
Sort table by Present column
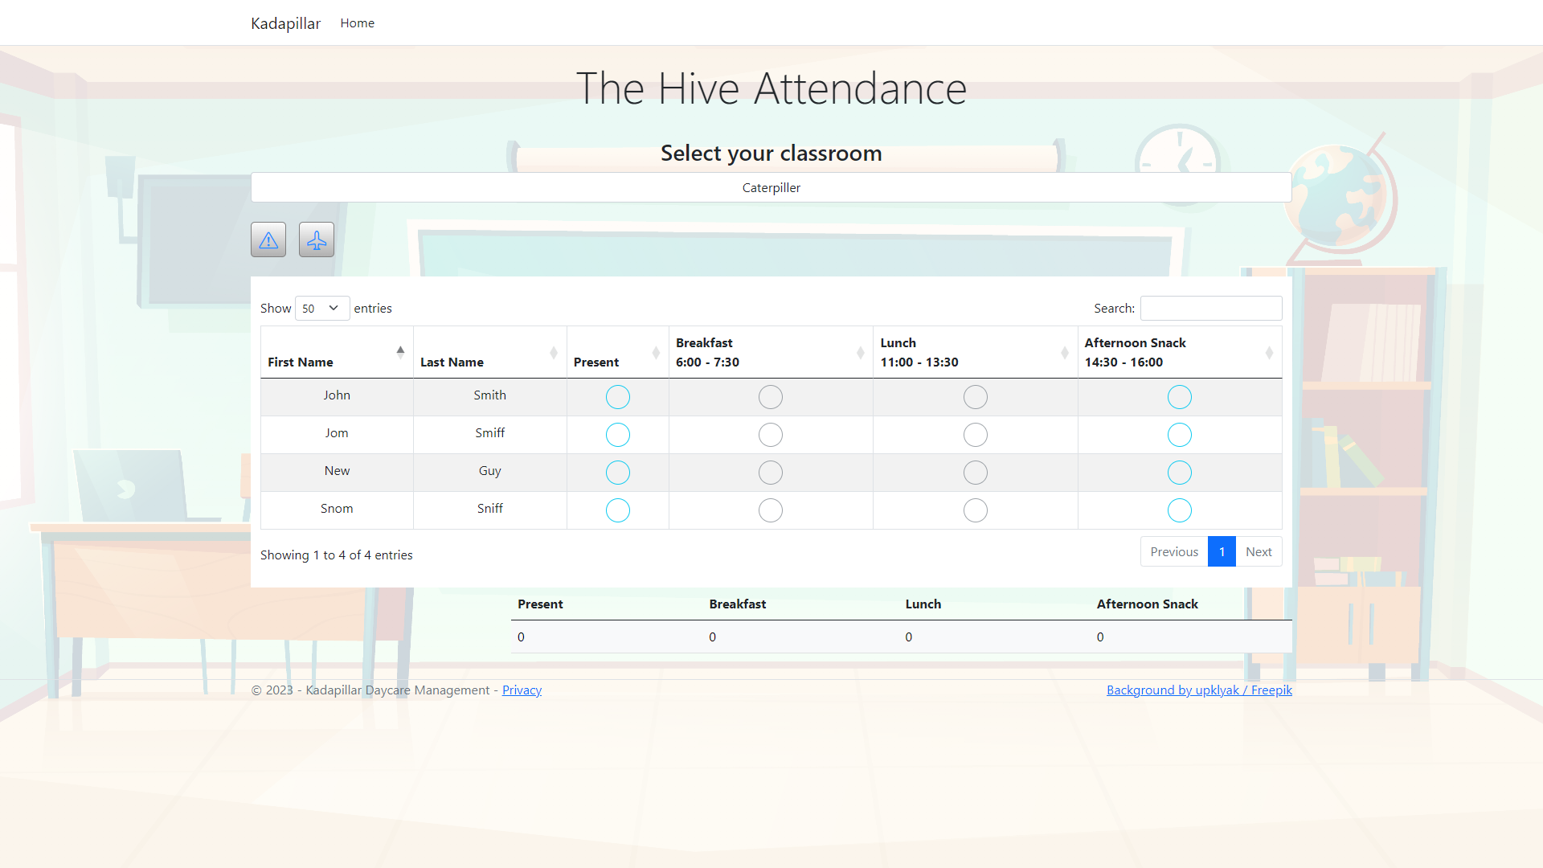616,352
